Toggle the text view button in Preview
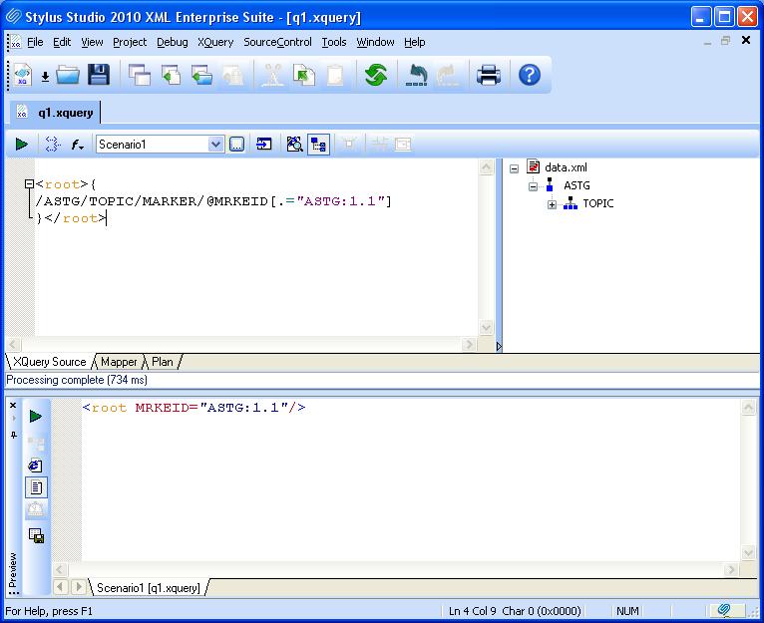Viewport: 764px width, 623px height. [x=36, y=488]
